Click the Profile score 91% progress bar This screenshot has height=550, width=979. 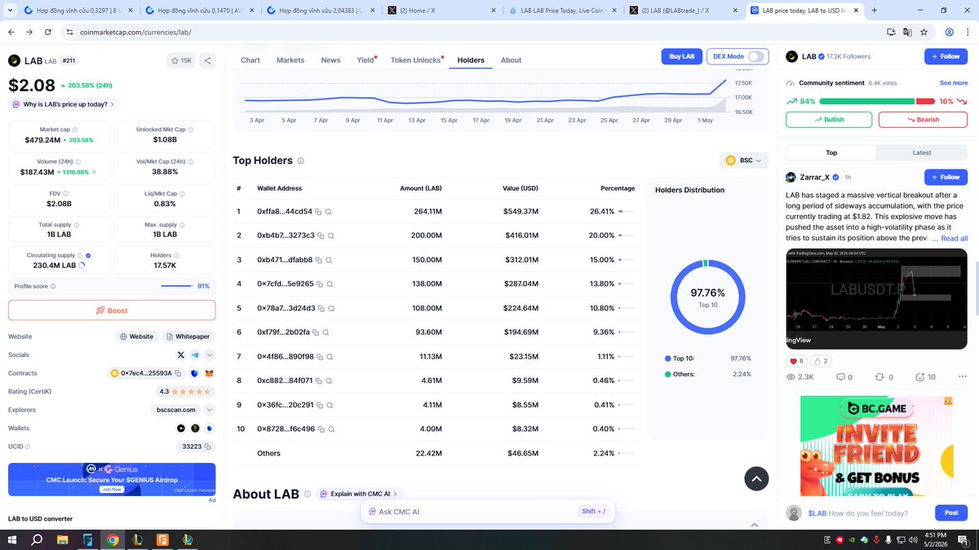pyautogui.click(x=177, y=286)
